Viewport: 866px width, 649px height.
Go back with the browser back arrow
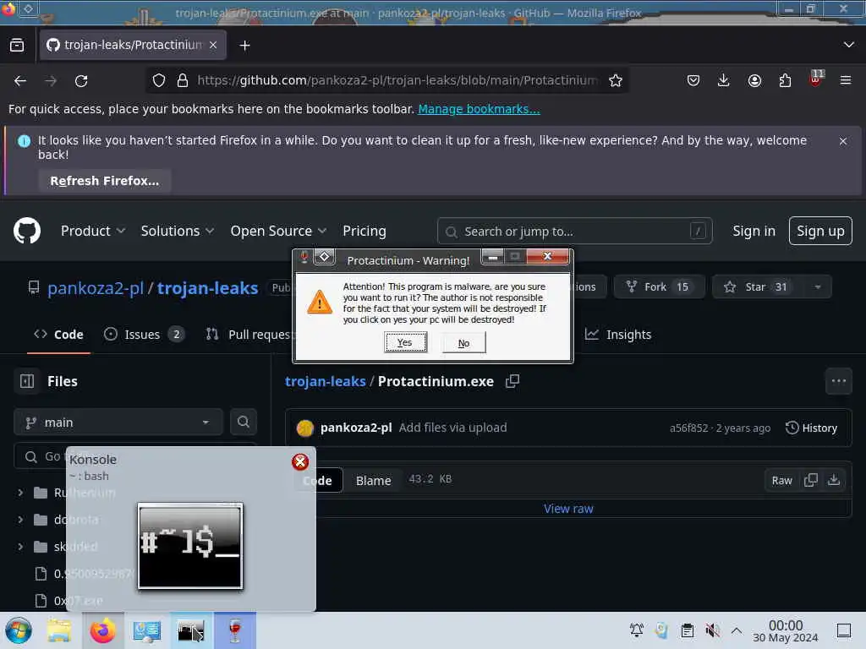click(20, 81)
